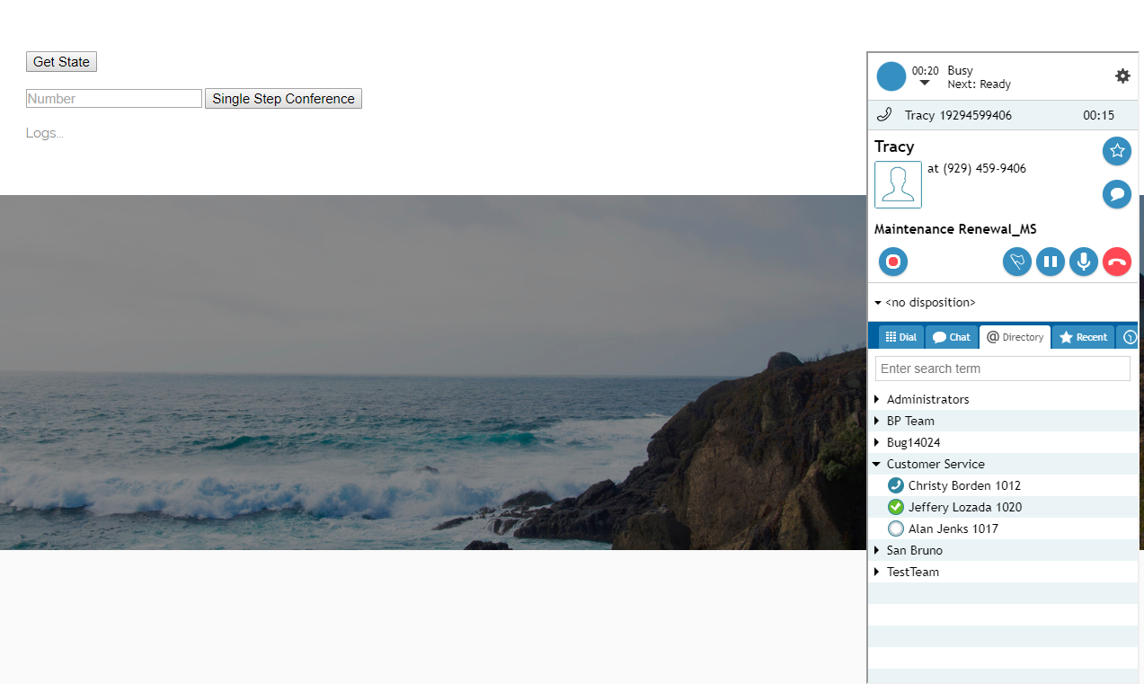Focus the Number input field
The width and height of the screenshot is (1144, 684).
[x=114, y=99]
